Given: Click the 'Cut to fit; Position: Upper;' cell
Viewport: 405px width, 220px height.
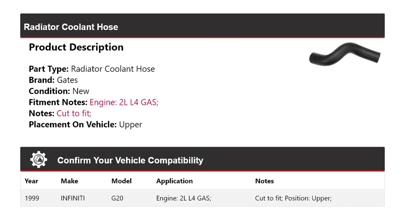Looking at the screenshot, I should [x=293, y=198].
